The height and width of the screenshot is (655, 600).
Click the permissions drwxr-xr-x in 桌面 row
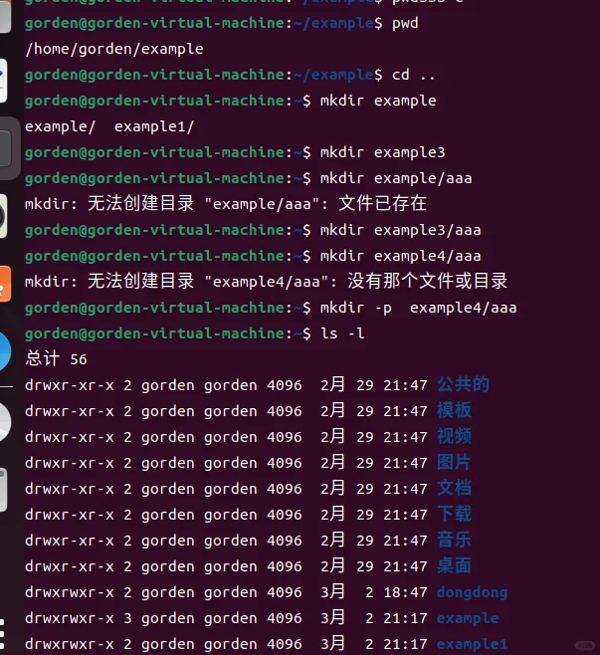tap(70, 566)
